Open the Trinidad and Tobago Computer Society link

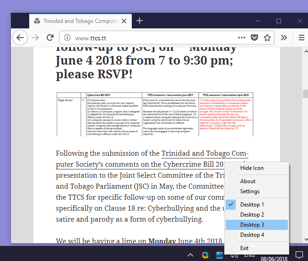pyautogui.click(x=205, y=153)
